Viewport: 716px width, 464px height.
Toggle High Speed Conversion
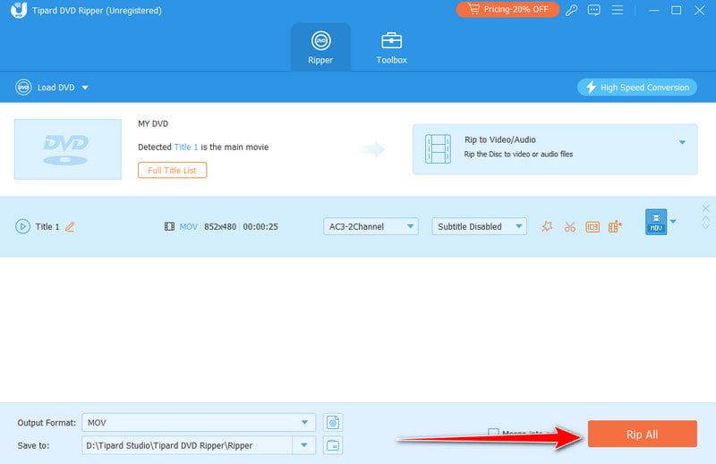(x=637, y=87)
